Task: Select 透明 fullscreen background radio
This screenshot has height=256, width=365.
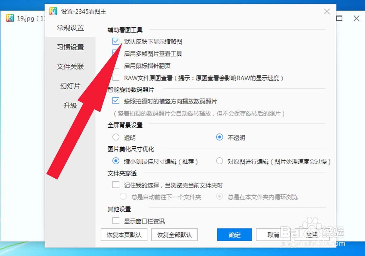Action: click(x=116, y=137)
